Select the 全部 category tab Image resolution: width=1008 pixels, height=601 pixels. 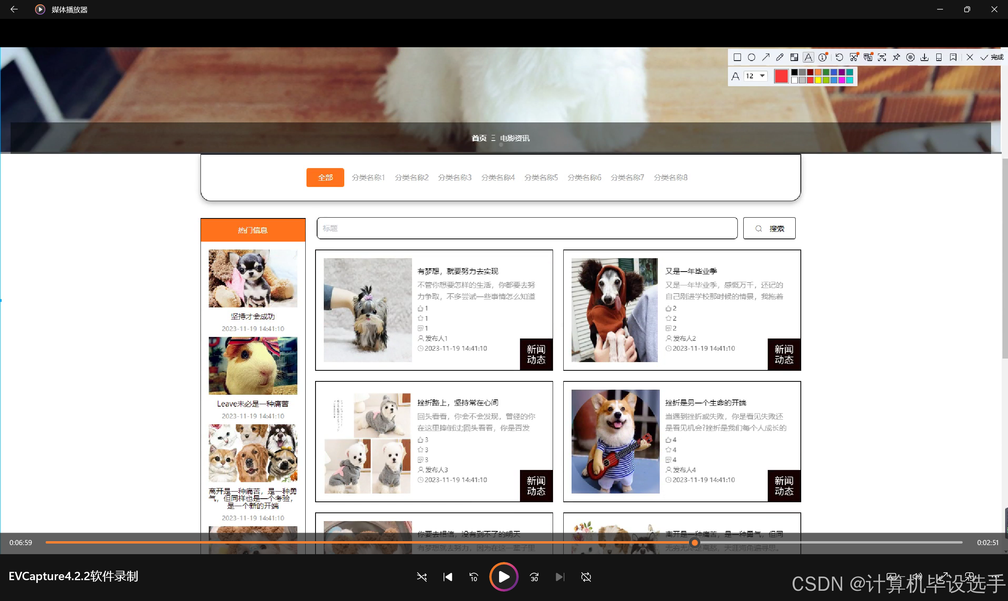coord(325,178)
